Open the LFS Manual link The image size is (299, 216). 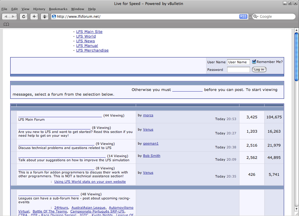point(87,46)
